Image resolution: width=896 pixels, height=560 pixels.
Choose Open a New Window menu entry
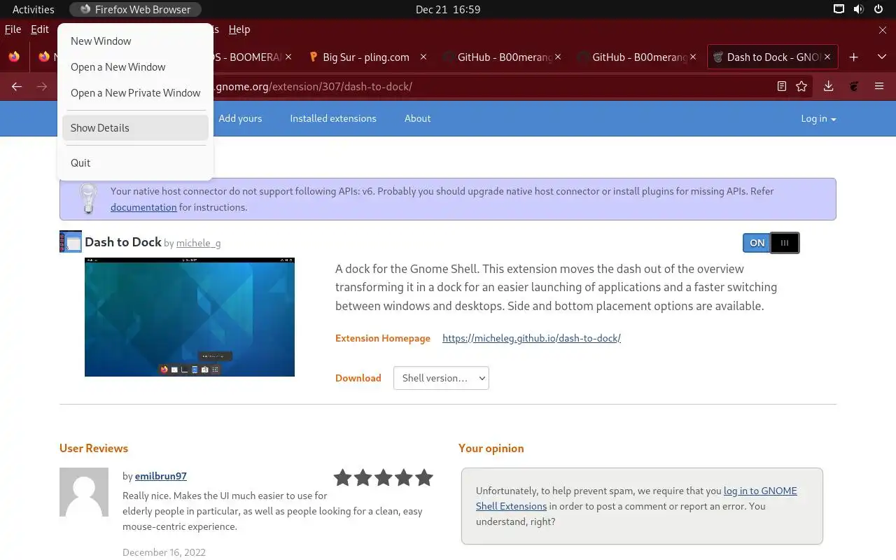coord(135,67)
